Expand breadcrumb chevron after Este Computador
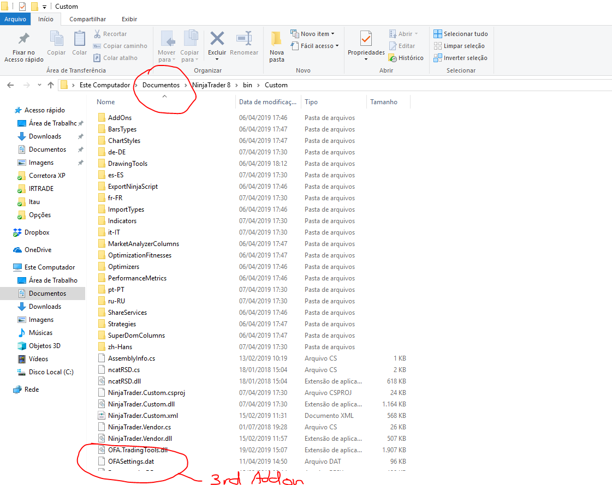 (x=136, y=85)
